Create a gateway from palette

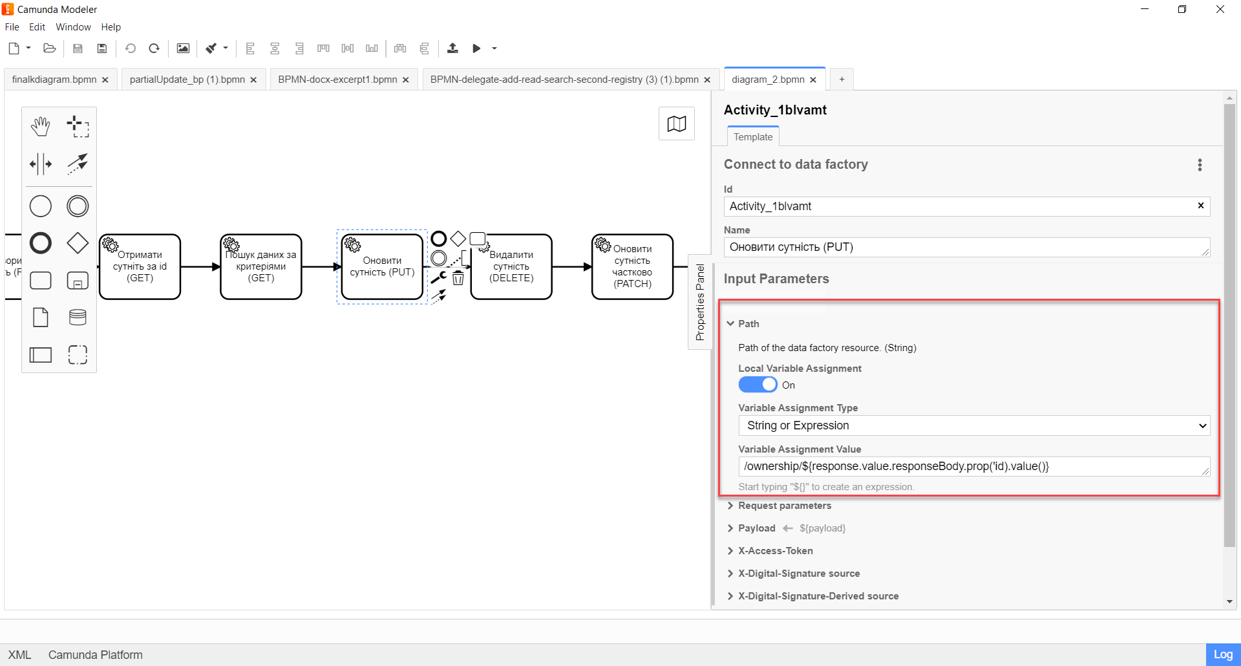pos(78,243)
